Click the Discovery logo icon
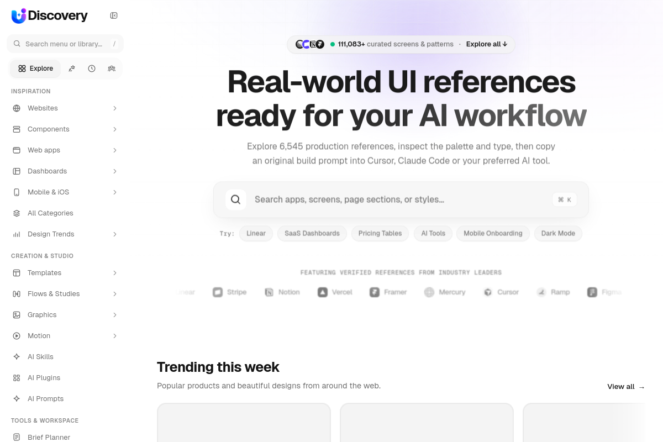663x442 pixels. 19,16
